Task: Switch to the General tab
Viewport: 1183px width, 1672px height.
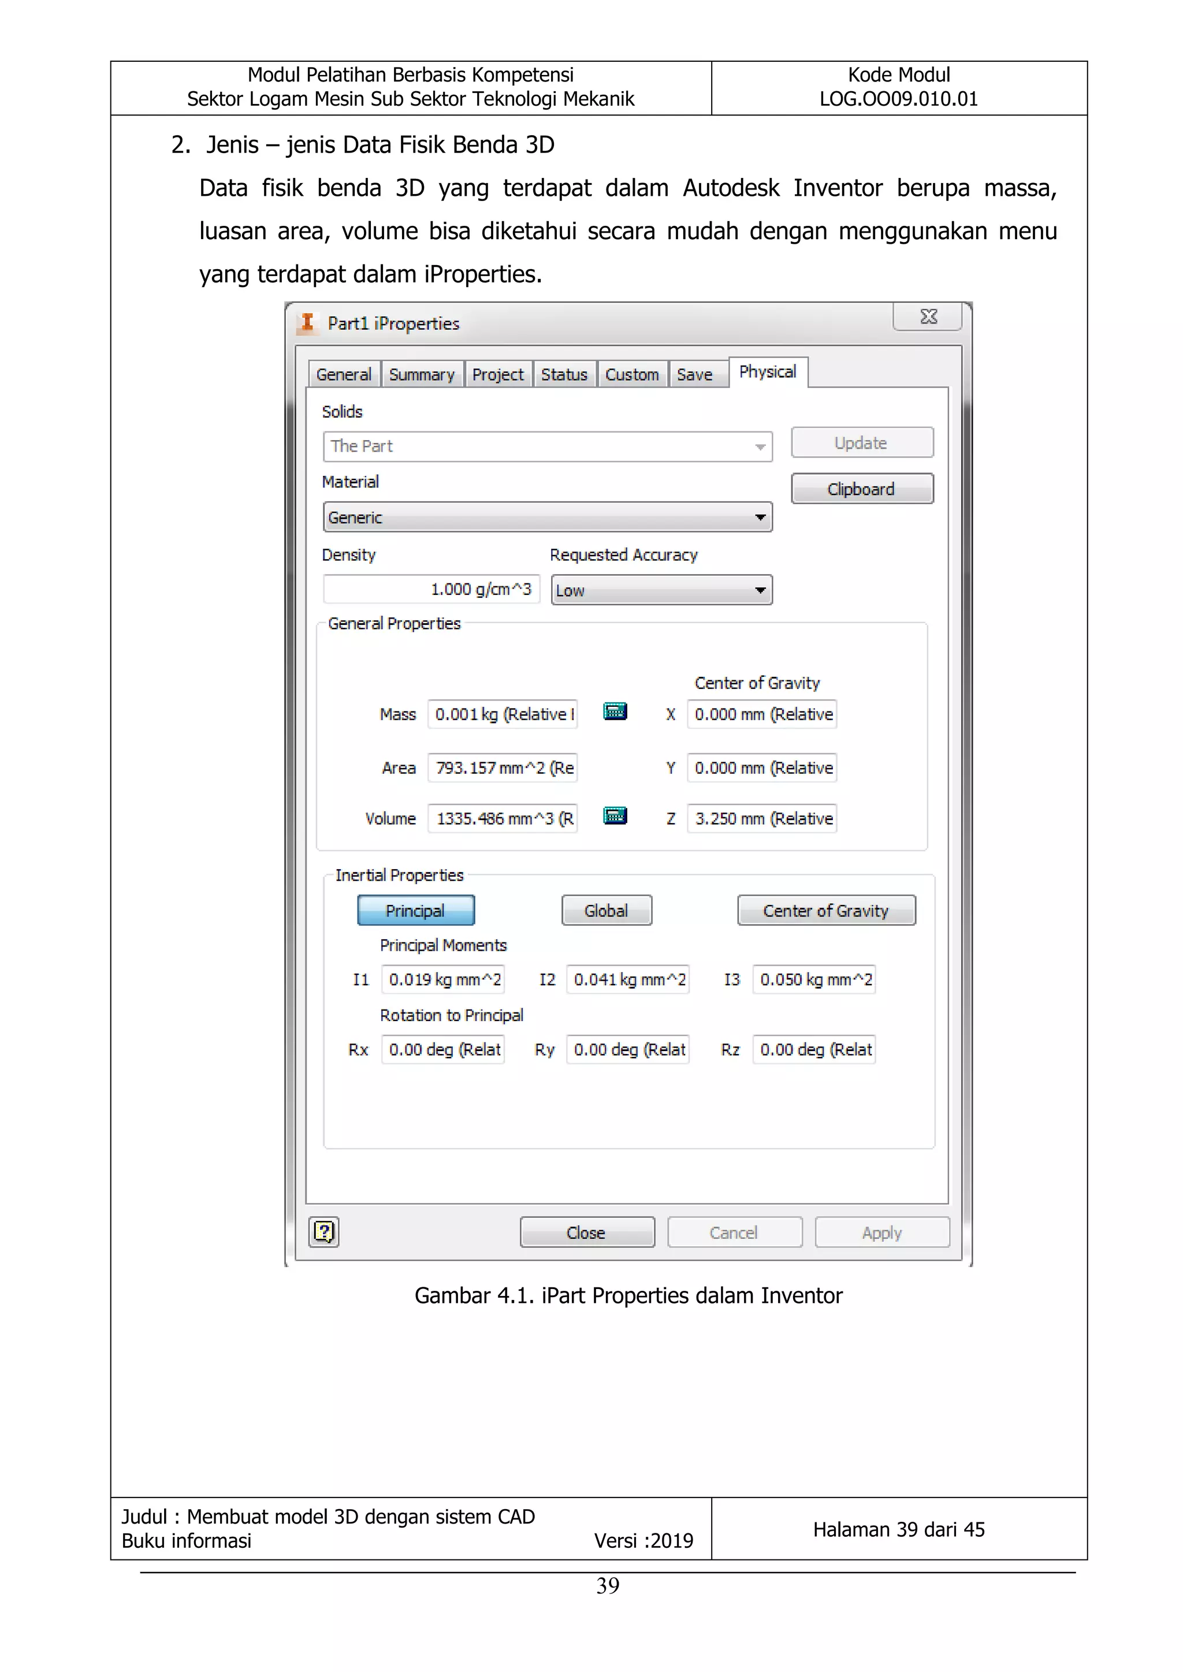Action: click(x=343, y=374)
